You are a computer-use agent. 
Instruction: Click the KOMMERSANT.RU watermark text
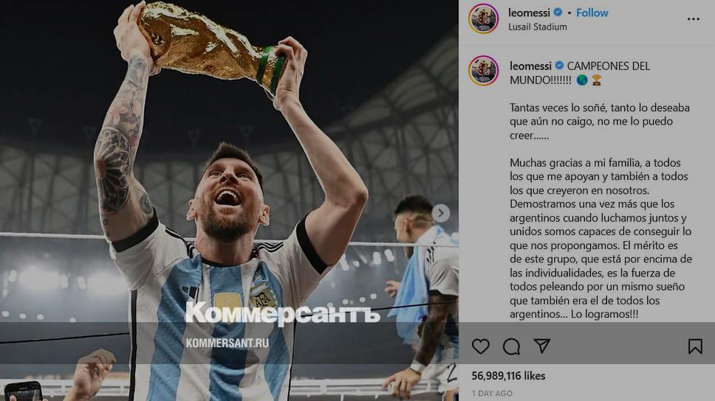point(227,344)
